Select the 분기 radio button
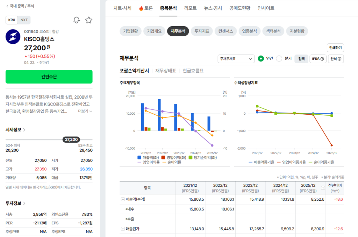 click(279, 59)
